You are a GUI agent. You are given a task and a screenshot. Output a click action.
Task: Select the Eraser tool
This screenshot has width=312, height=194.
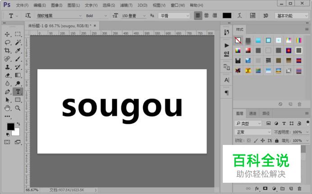tap(7, 75)
